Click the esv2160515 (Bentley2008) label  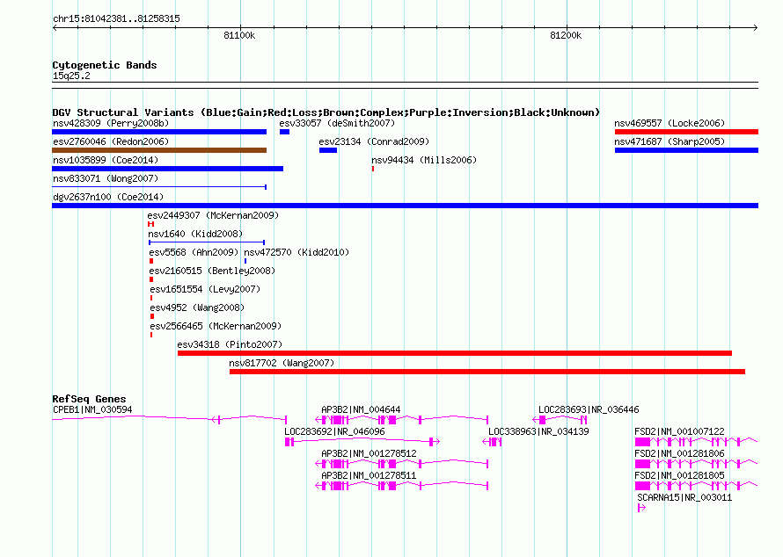pos(212,271)
